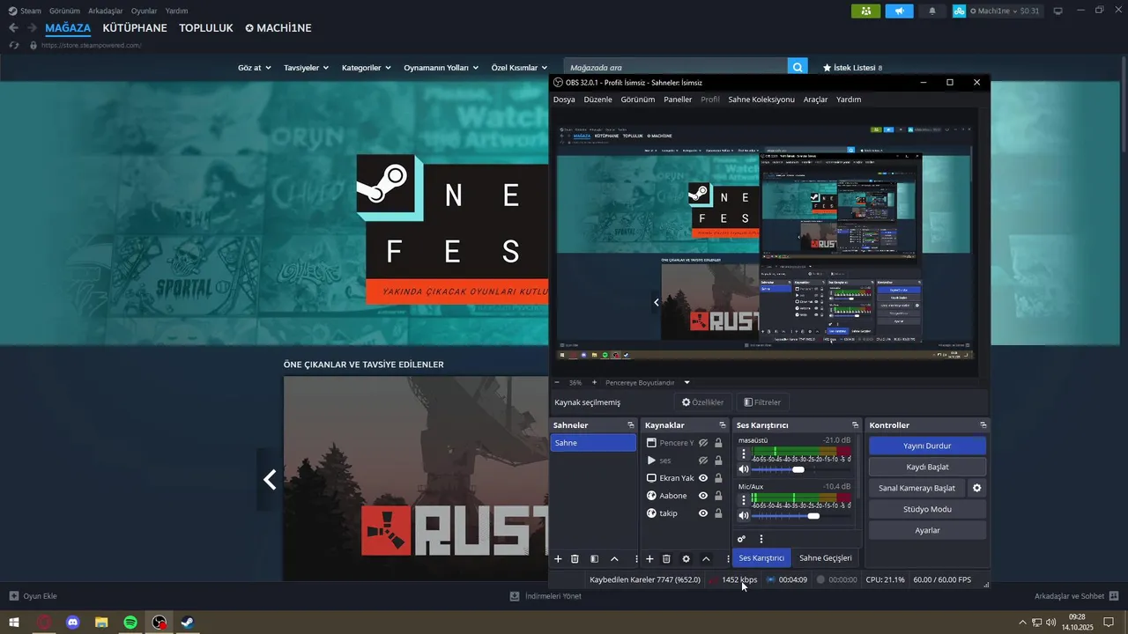Viewport: 1128px width, 634px height.
Task: Show previous featured game in Steam carousel
Action: [270, 479]
